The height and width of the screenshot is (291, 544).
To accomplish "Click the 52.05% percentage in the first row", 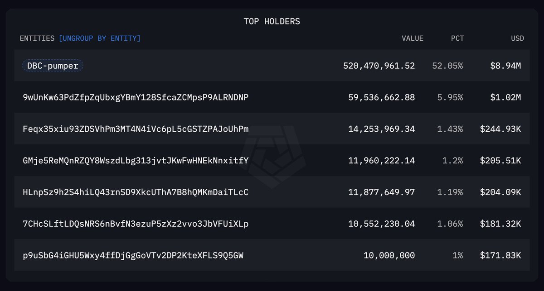I will [447, 66].
